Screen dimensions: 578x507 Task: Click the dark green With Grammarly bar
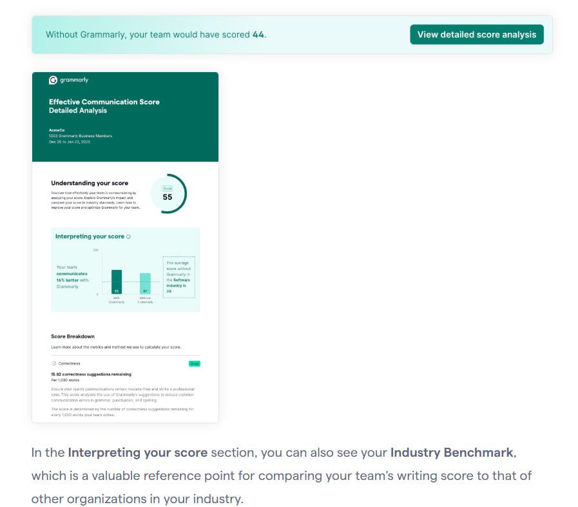pos(117,282)
